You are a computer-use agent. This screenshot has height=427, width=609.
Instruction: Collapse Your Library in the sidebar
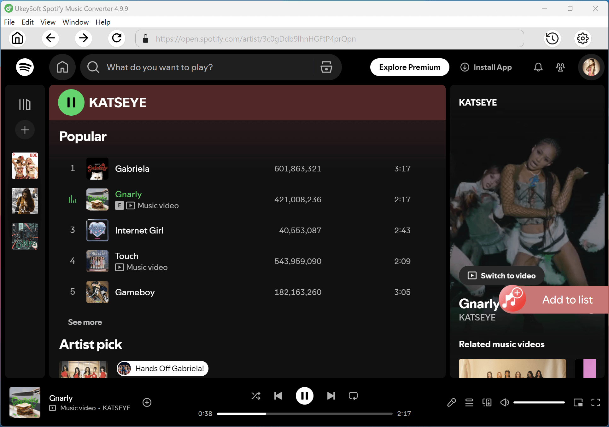[25, 104]
